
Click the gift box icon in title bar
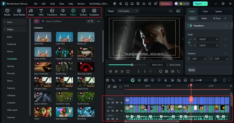pyautogui.click(x=114, y=4)
